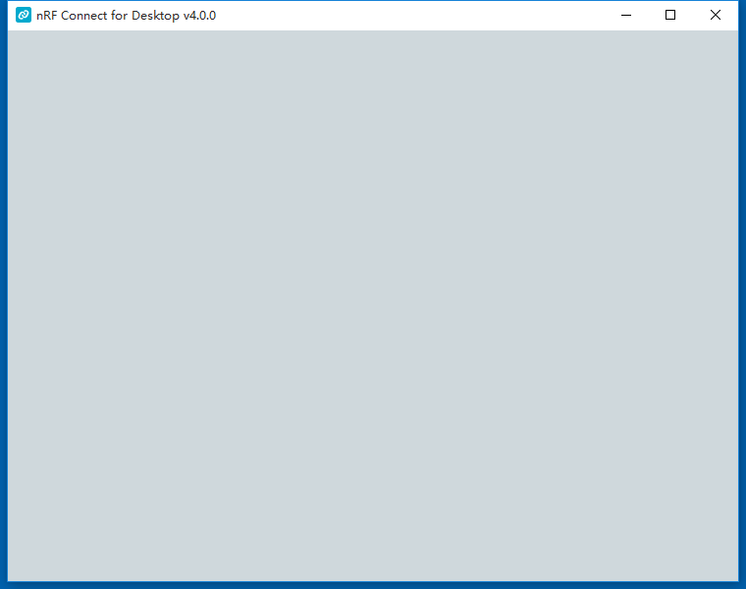Maximize the nRF Connect for Desktop window
746x589 pixels.
point(670,16)
